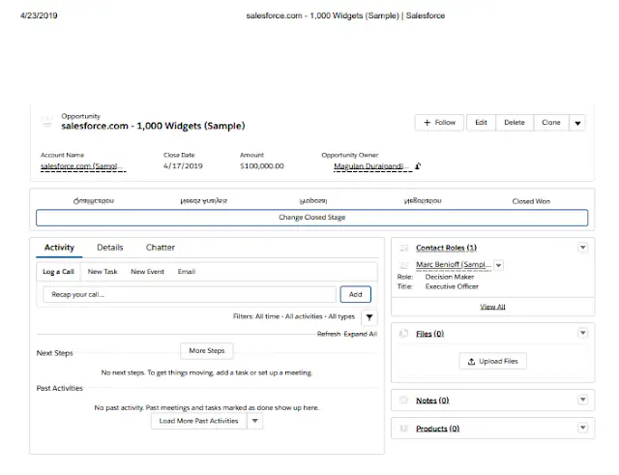This screenshot has width=619, height=475.
Task: Open the dropdown beside Marc Benioff contact
Action: pyautogui.click(x=499, y=265)
